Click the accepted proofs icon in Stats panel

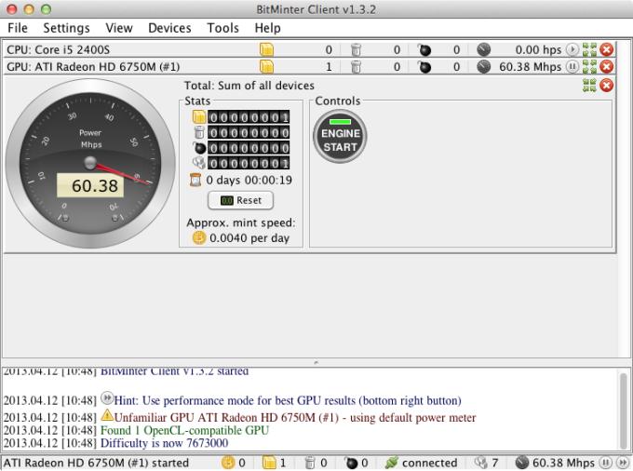(199, 117)
